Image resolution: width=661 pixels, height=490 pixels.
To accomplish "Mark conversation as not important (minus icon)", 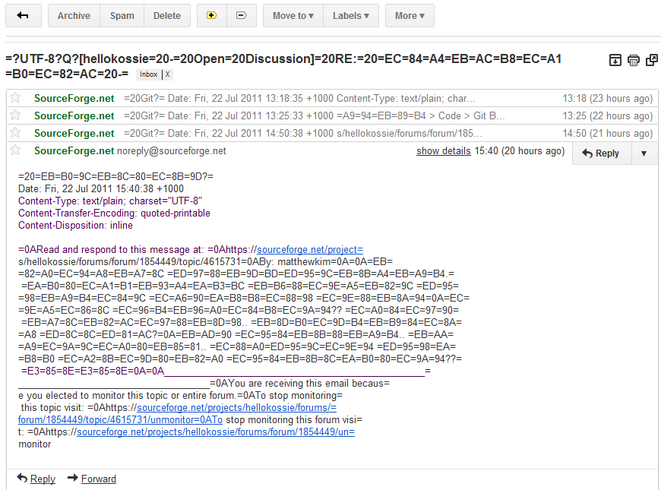I will 241,15.
